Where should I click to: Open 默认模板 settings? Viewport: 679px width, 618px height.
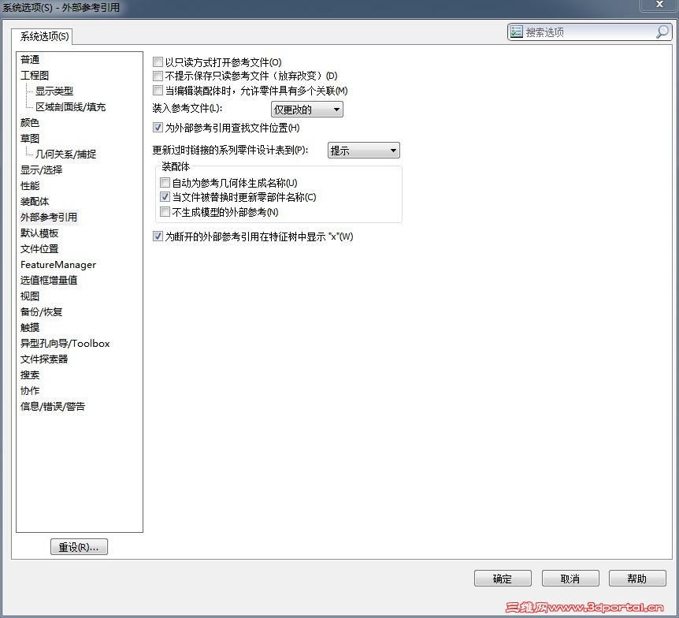click(x=39, y=233)
